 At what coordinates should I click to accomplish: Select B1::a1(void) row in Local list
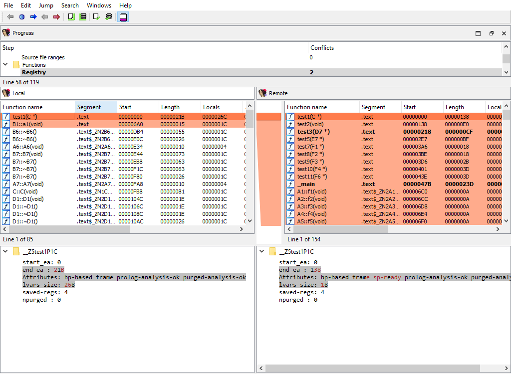(x=28, y=124)
